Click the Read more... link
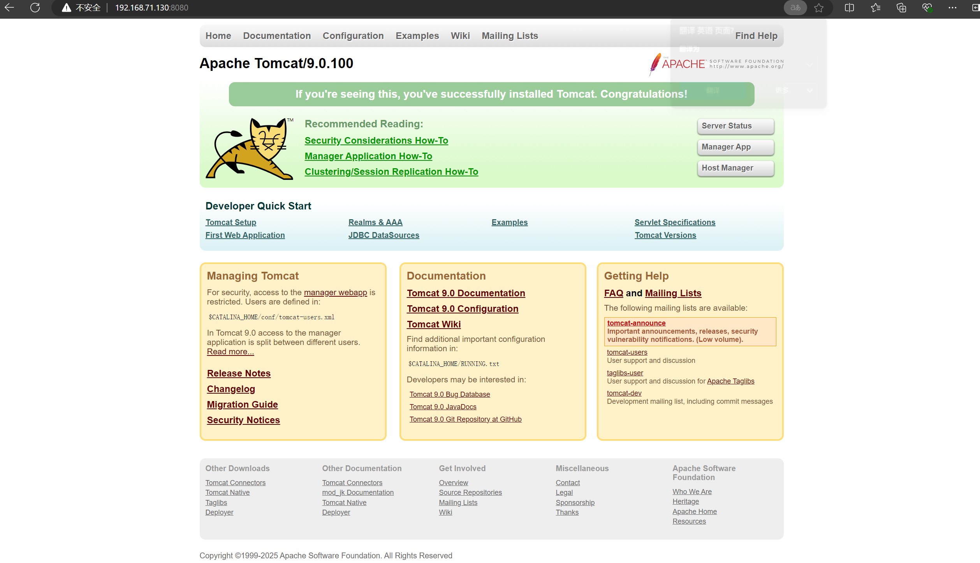The image size is (980, 563). point(230,352)
